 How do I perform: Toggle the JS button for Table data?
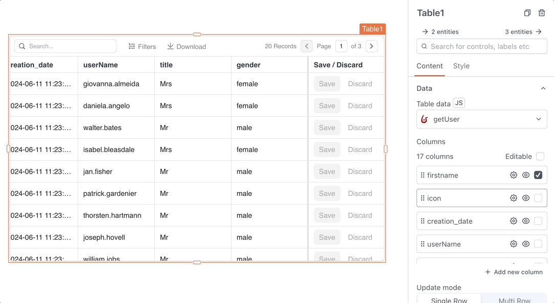(459, 103)
